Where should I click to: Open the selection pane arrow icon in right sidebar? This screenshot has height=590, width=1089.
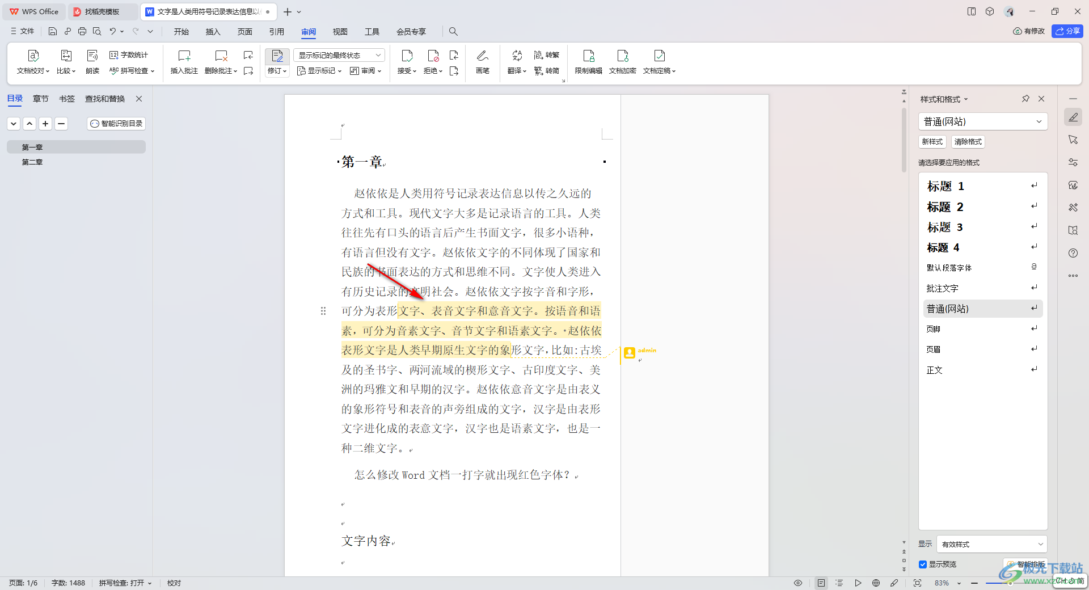[1073, 140]
